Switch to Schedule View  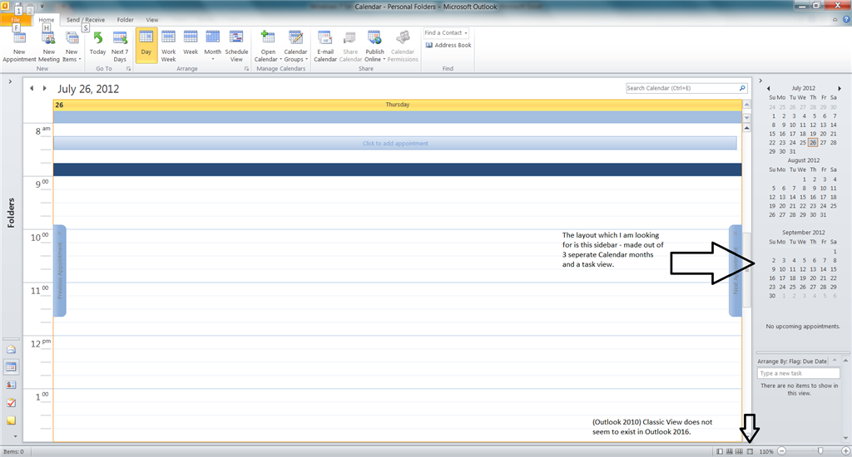[x=236, y=47]
